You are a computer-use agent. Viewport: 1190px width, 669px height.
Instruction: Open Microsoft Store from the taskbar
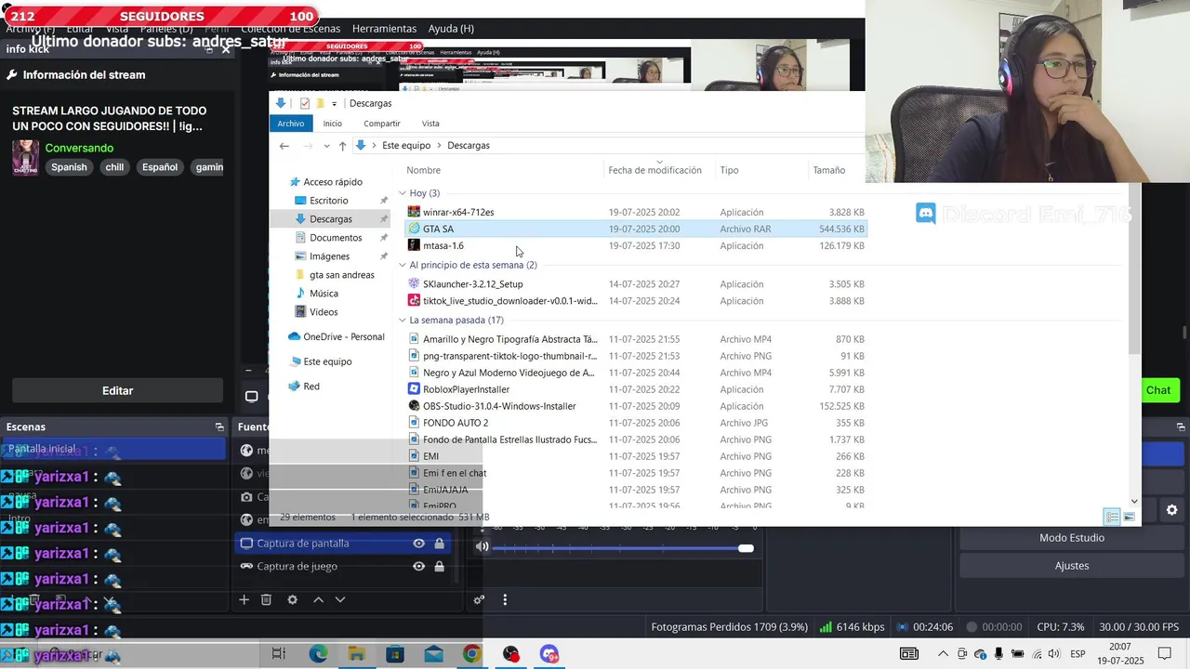coord(395,654)
